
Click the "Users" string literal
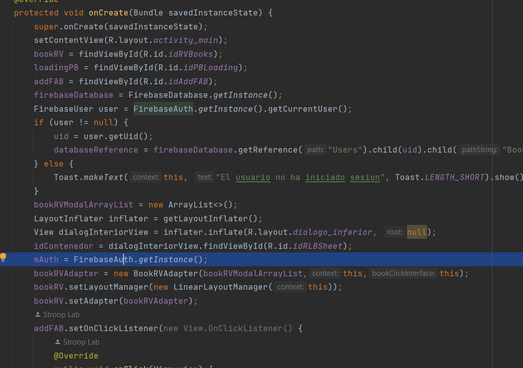(345, 150)
